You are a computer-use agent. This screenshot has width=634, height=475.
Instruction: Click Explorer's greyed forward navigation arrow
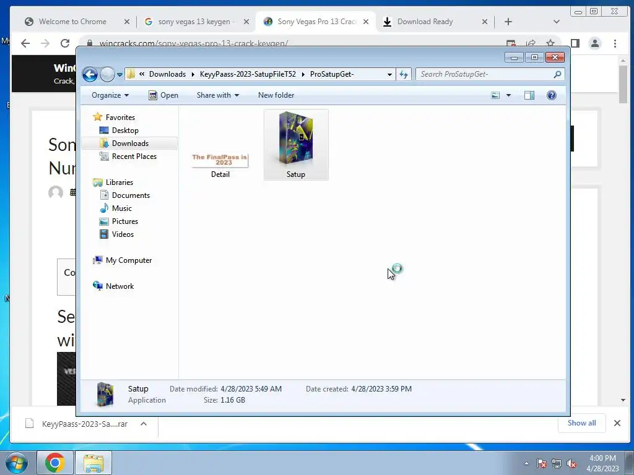[107, 74]
